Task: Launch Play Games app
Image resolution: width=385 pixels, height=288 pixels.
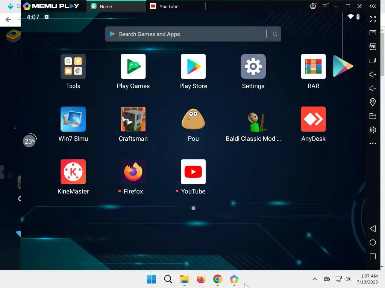Action: click(x=133, y=66)
